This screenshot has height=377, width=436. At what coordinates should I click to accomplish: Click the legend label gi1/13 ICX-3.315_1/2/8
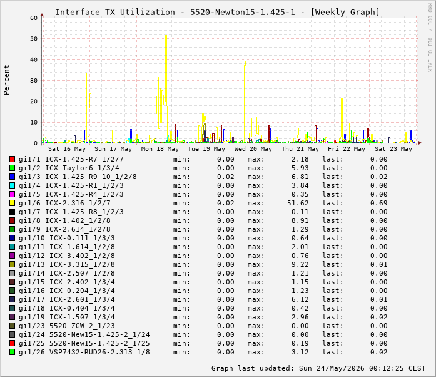tap(67, 264)
